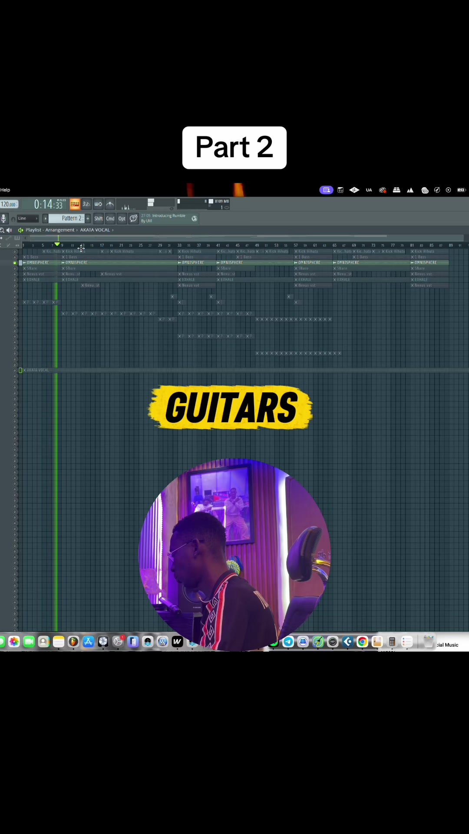Click the Opt modifier button
Viewport: 469px width, 834px height.
[122, 218]
